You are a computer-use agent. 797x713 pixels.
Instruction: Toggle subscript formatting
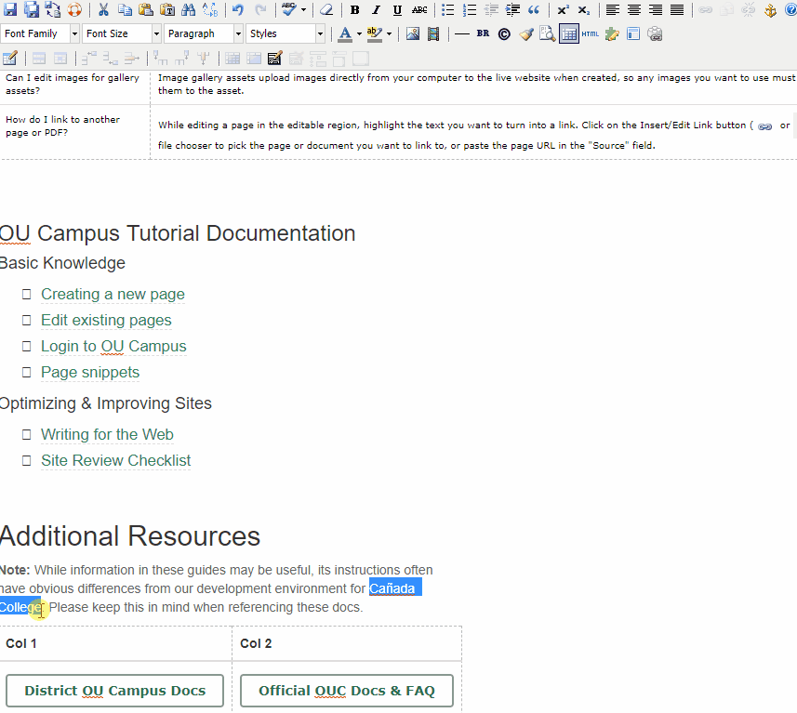(x=584, y=9)
